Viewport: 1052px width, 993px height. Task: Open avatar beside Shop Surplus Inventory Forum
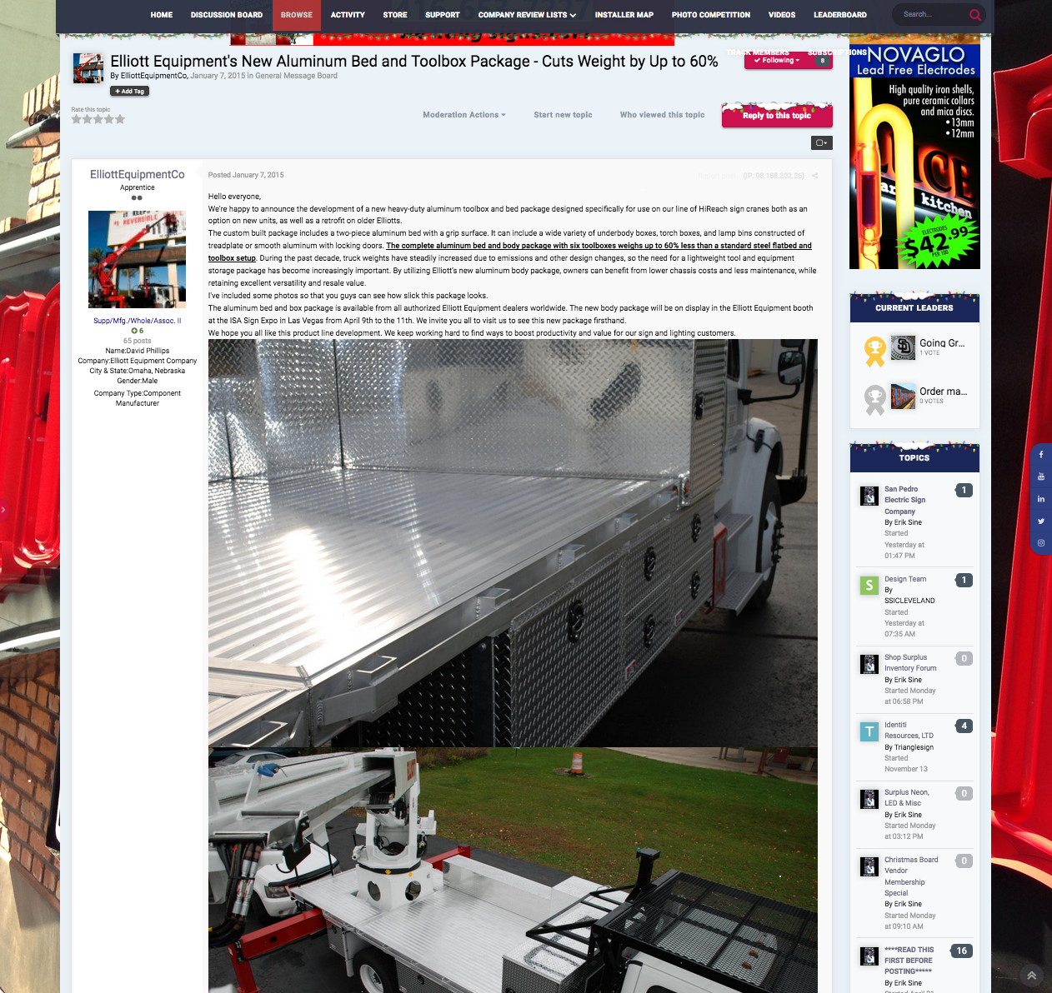[x=869, y=664]
